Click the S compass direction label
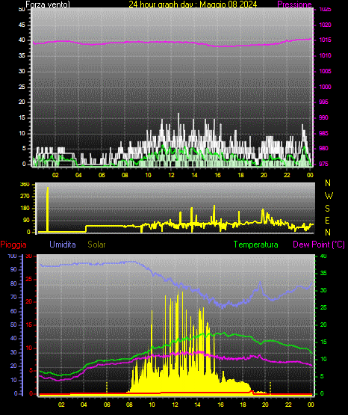Image resolution: width=348 pixels, height=415 pixels. (x=327, y=209)
